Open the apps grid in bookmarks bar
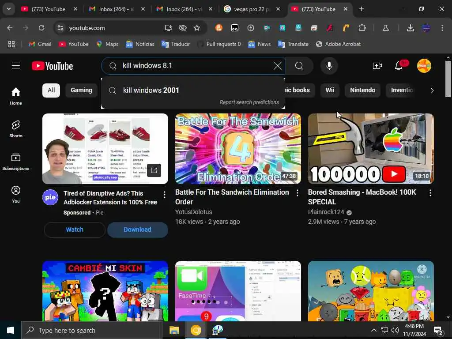452x339 pixels. pyautogui.click(x=11, y=44)
